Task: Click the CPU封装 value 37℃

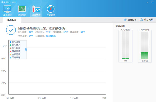Action: click(x=66, y=32)
